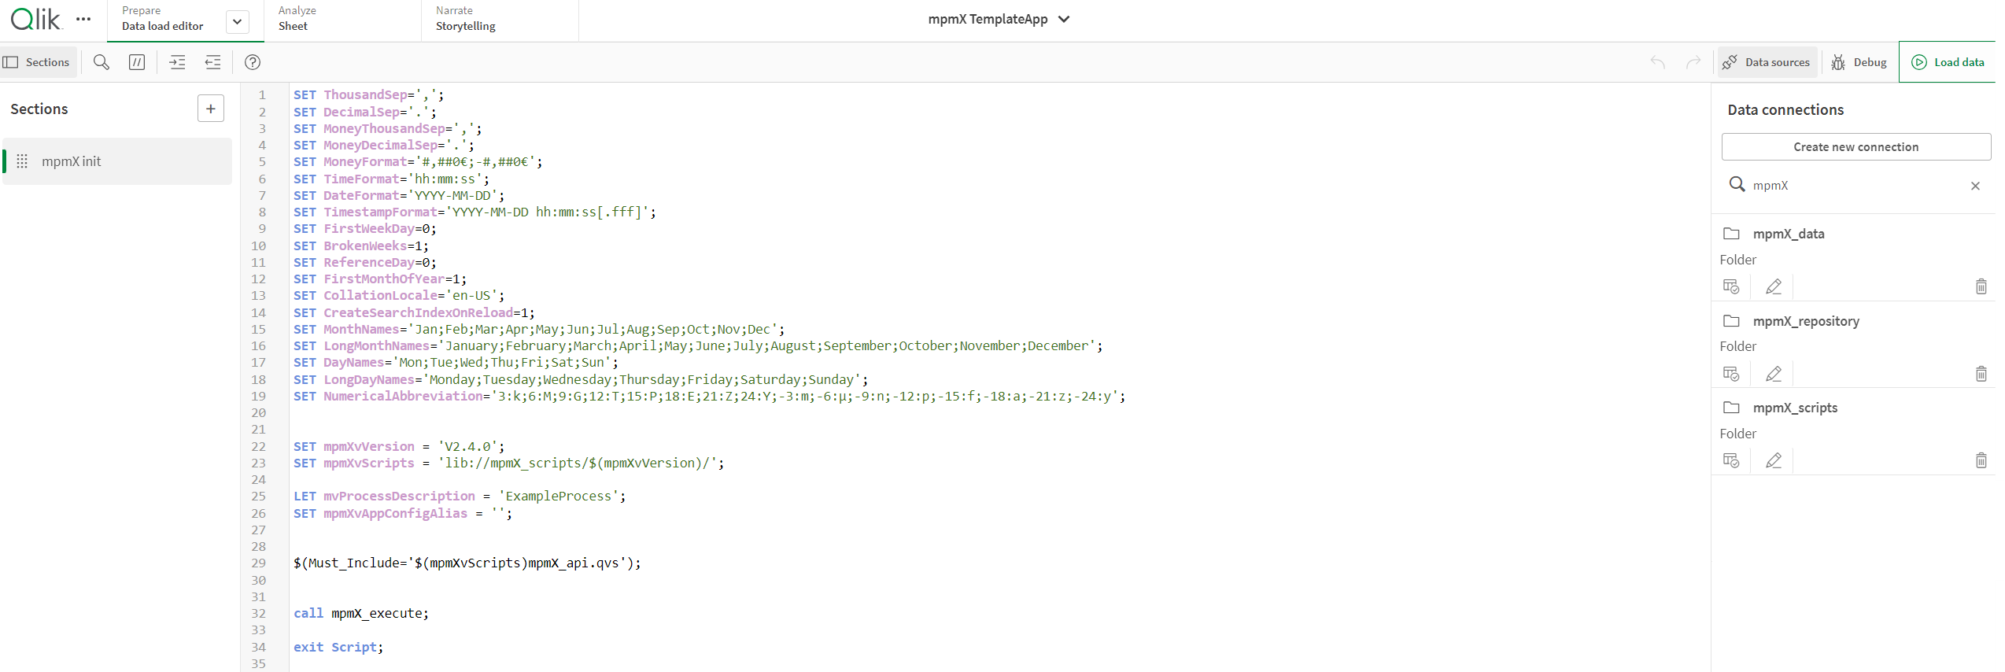This screenshot has height=672, width=2005.
Task: Click the mpmX_data folder icon
Action: point(1731,234)
